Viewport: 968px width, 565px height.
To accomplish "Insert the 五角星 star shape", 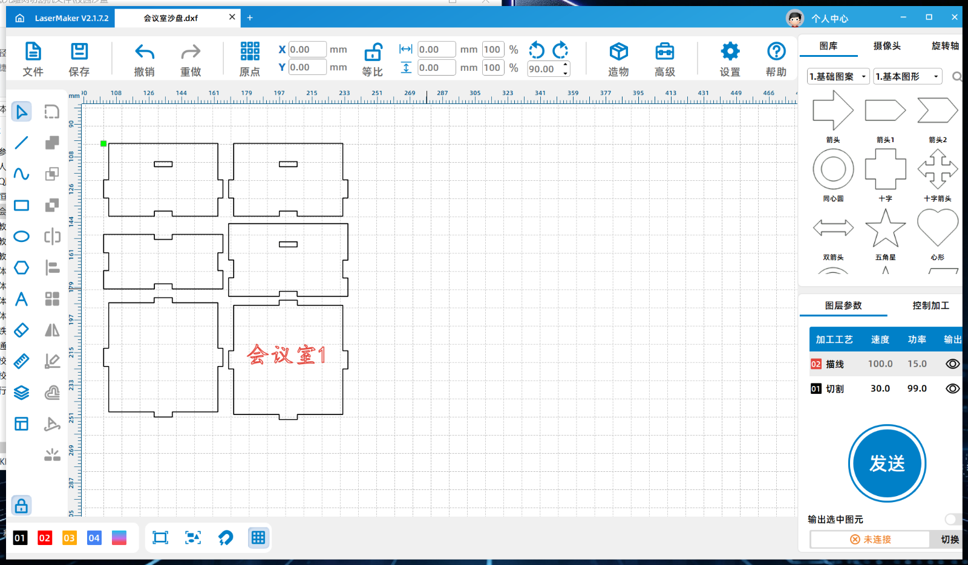I will pyautogui.click(x=886, y=229).
